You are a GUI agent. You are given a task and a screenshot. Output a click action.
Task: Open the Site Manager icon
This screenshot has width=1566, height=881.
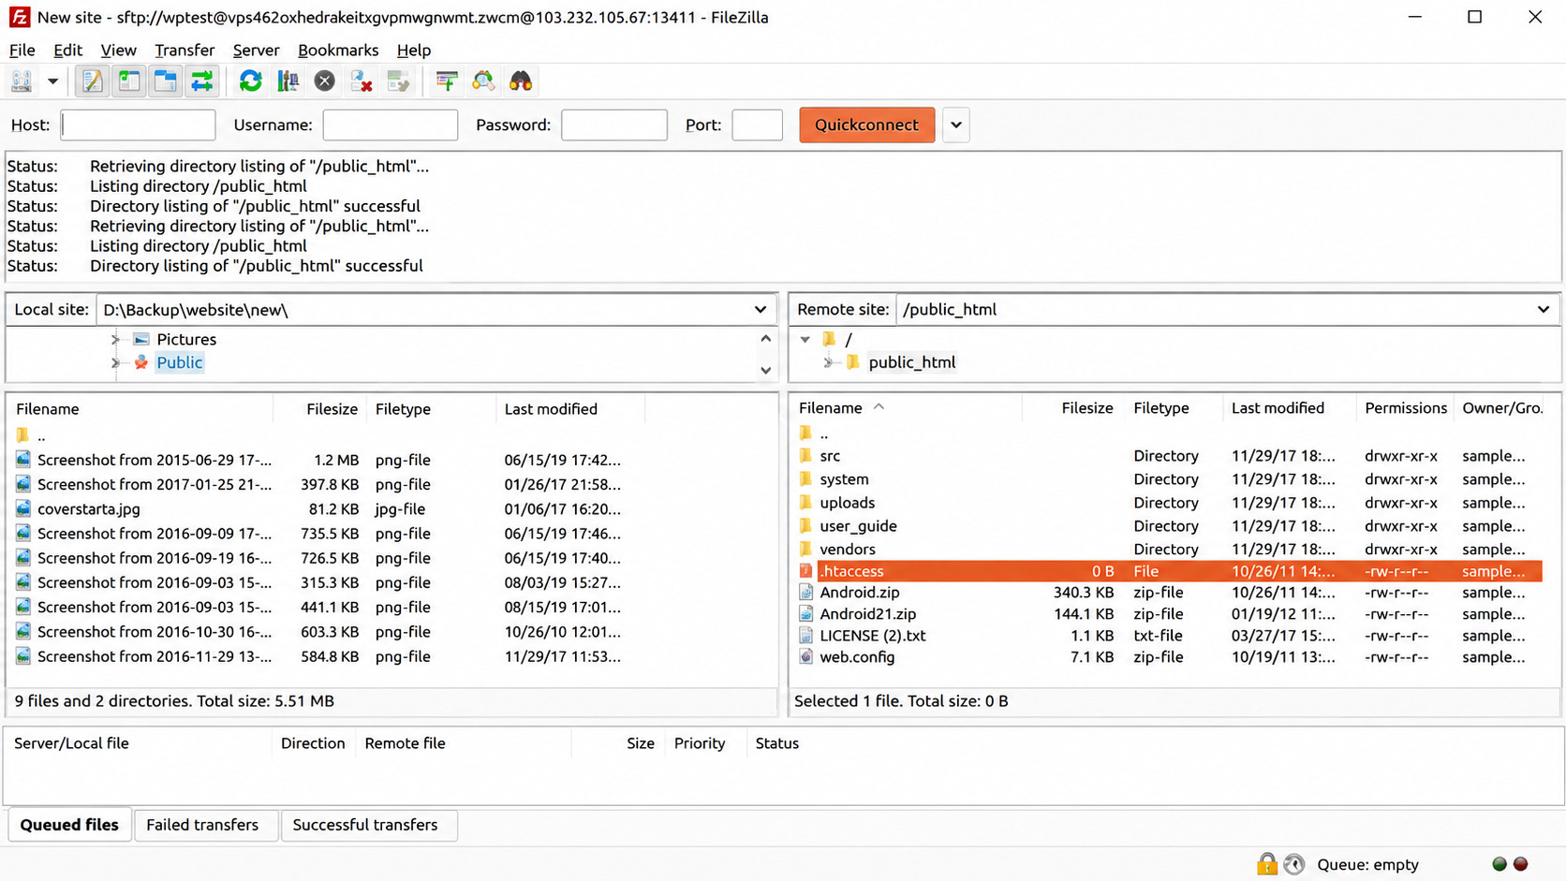pyautogui.click(x=22, y=81)
